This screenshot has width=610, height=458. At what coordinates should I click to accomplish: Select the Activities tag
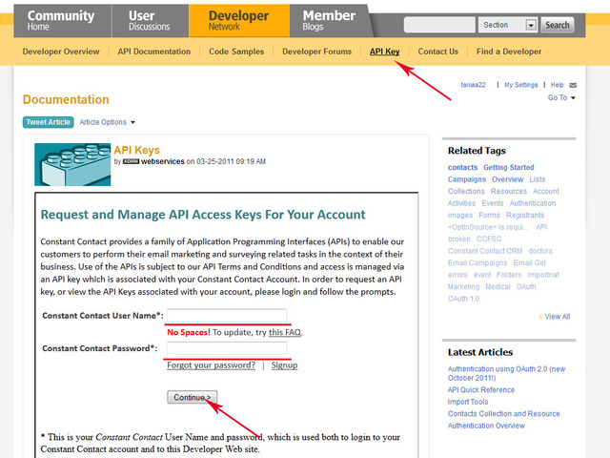[461, 203]
